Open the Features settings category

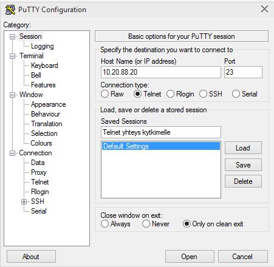point(43,85)
